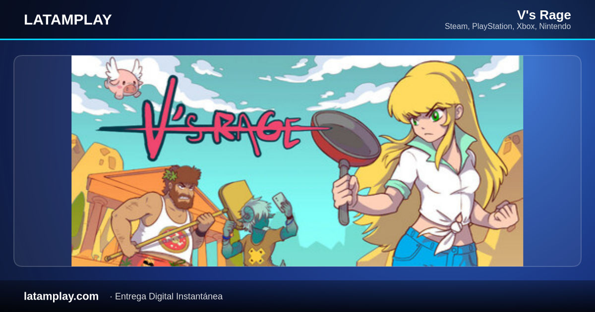
Task: Click 'Entrega Digital Instantánea' footer text
Action: (169, 297)
